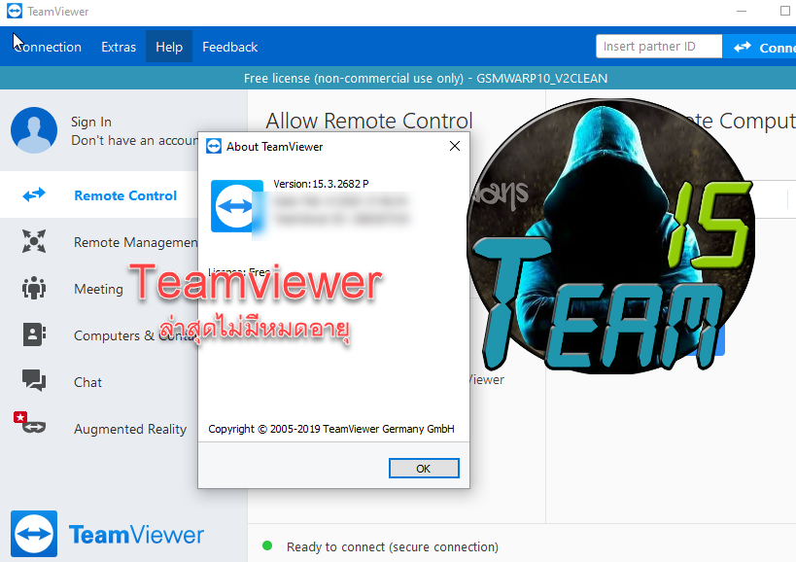Image resolution: width=796 pixels, height=562 pixels.
Task: Click the Allow Remote Control heading
Action: click(x=369, y=121)
